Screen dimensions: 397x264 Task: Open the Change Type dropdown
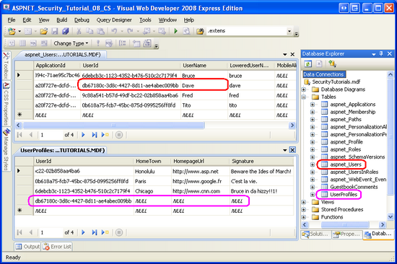coord(71,43)
